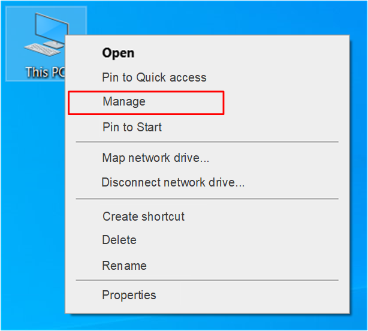Image resolution: width=368 pixels, height=331 pixels.
Task: Pin This PC to Start
Action: [x=132, y=127]
